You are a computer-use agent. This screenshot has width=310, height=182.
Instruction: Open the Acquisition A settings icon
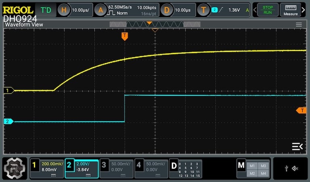coord(101,10)
